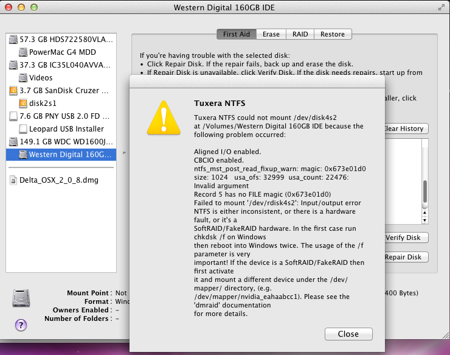Click the purple help question mark button
Screen dimensions: 450x355
21,325
